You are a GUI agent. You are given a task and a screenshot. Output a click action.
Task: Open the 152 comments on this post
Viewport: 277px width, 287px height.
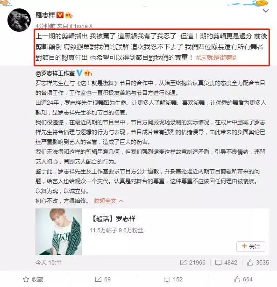tap(173, 280)
